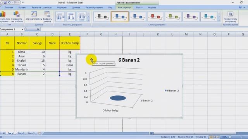Apply the green chart style

coord(173,17)
